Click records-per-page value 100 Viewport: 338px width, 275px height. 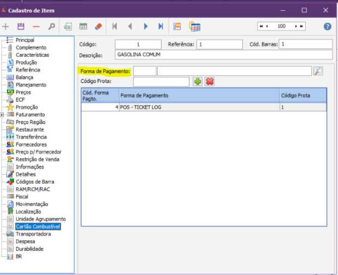pos(281,26)
